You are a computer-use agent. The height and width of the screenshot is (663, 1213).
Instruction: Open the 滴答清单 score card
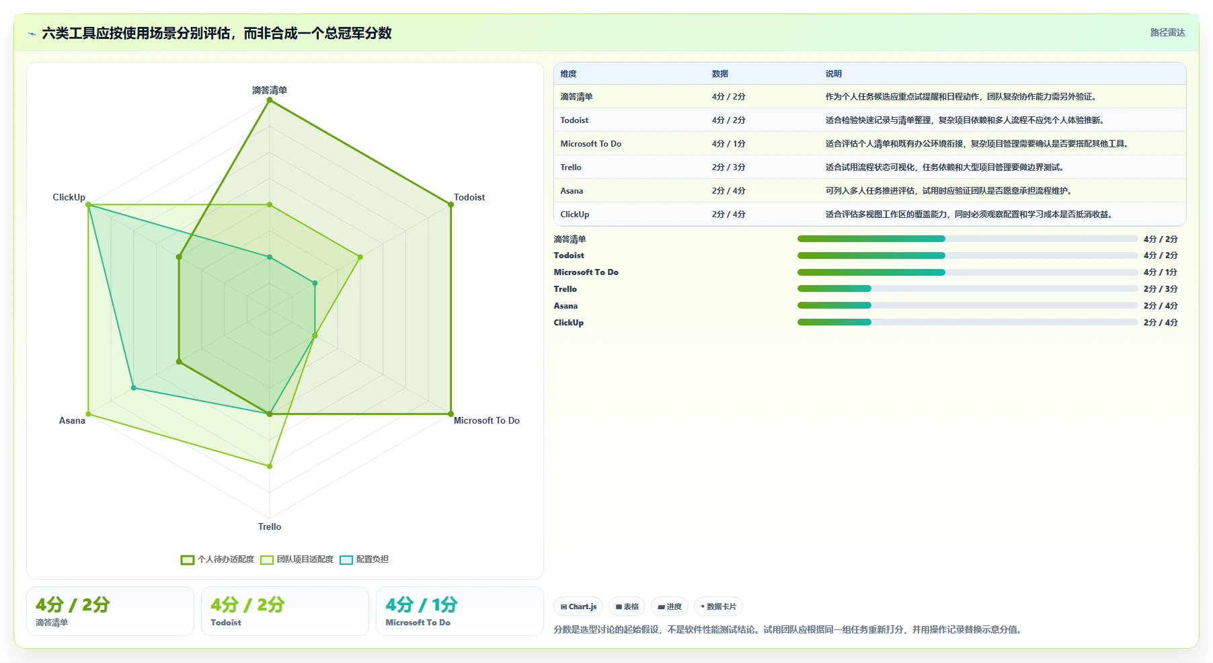[110, 611]
